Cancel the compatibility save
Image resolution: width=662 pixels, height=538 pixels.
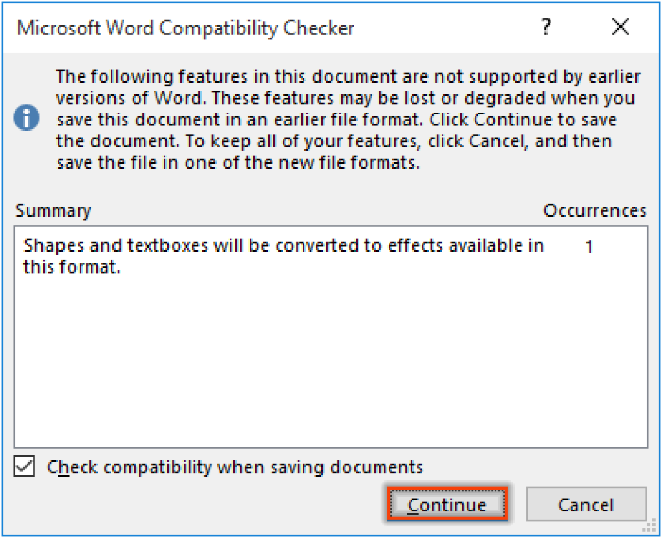pyautogui.click(x=586, y=505)
